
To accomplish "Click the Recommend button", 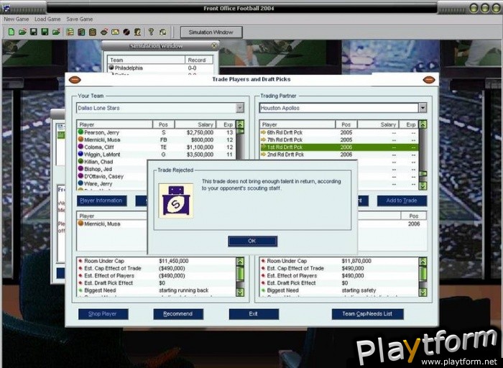I will coord(178,314).
